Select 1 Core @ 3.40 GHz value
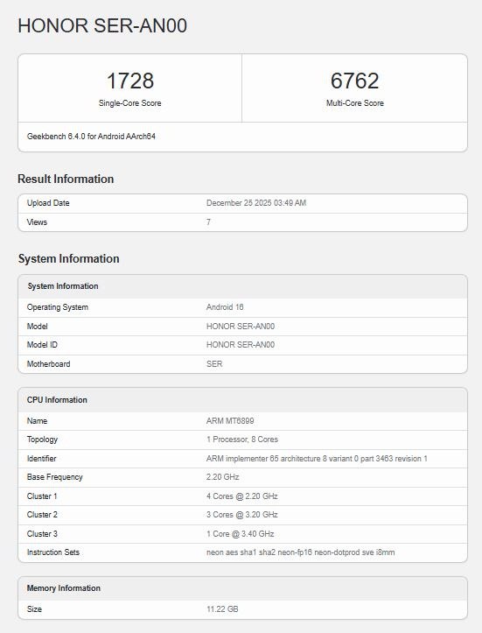 coord(240,534)
